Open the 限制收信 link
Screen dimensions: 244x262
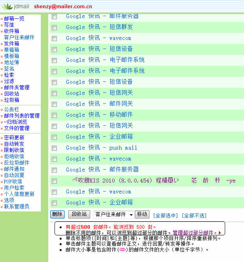(x=14, y=150)
